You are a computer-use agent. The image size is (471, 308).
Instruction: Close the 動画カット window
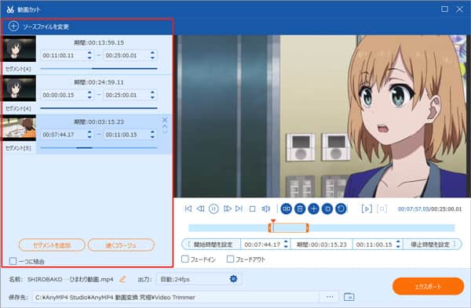pyautogui.click(x=460, y=9)
